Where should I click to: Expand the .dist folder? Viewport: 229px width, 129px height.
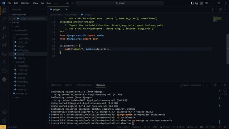pos(17,27)
